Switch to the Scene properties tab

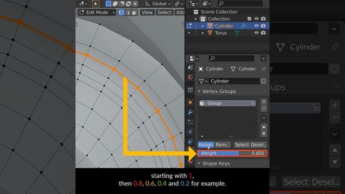[190, 67]
